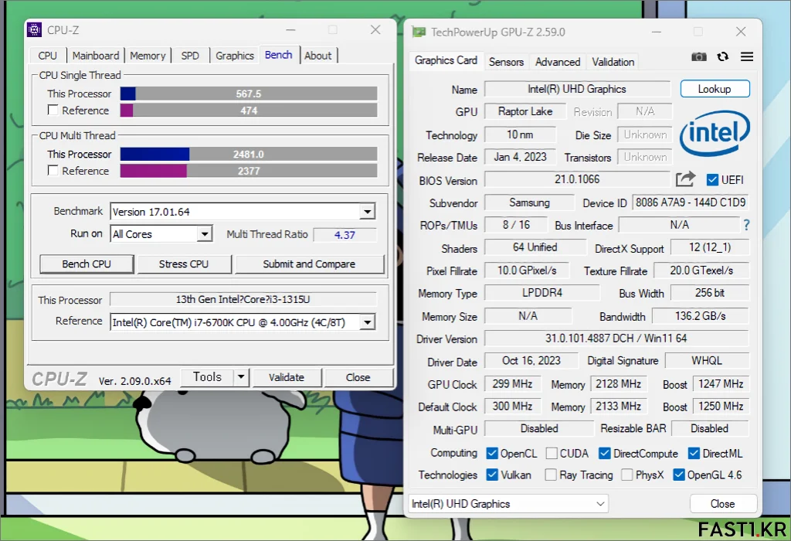Click the Close button in GPU-Z
Image resolution: width=791 pixels, height=541 pixels.
(722, 504)
